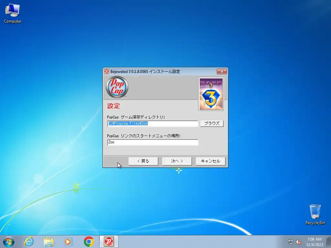Launch Google Chrome from the taskbar
The height and width of the screenshot is (248, 331).
[x=89, y=242]
